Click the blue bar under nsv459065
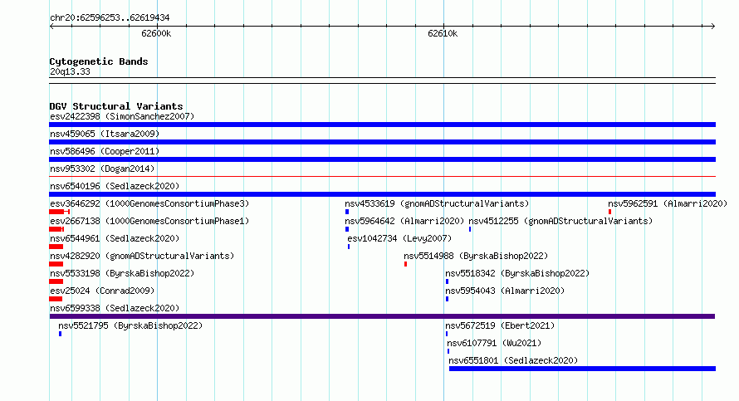The width and height of the screenshot is (739, 401). pyautogui.click(x=382, y=142)
